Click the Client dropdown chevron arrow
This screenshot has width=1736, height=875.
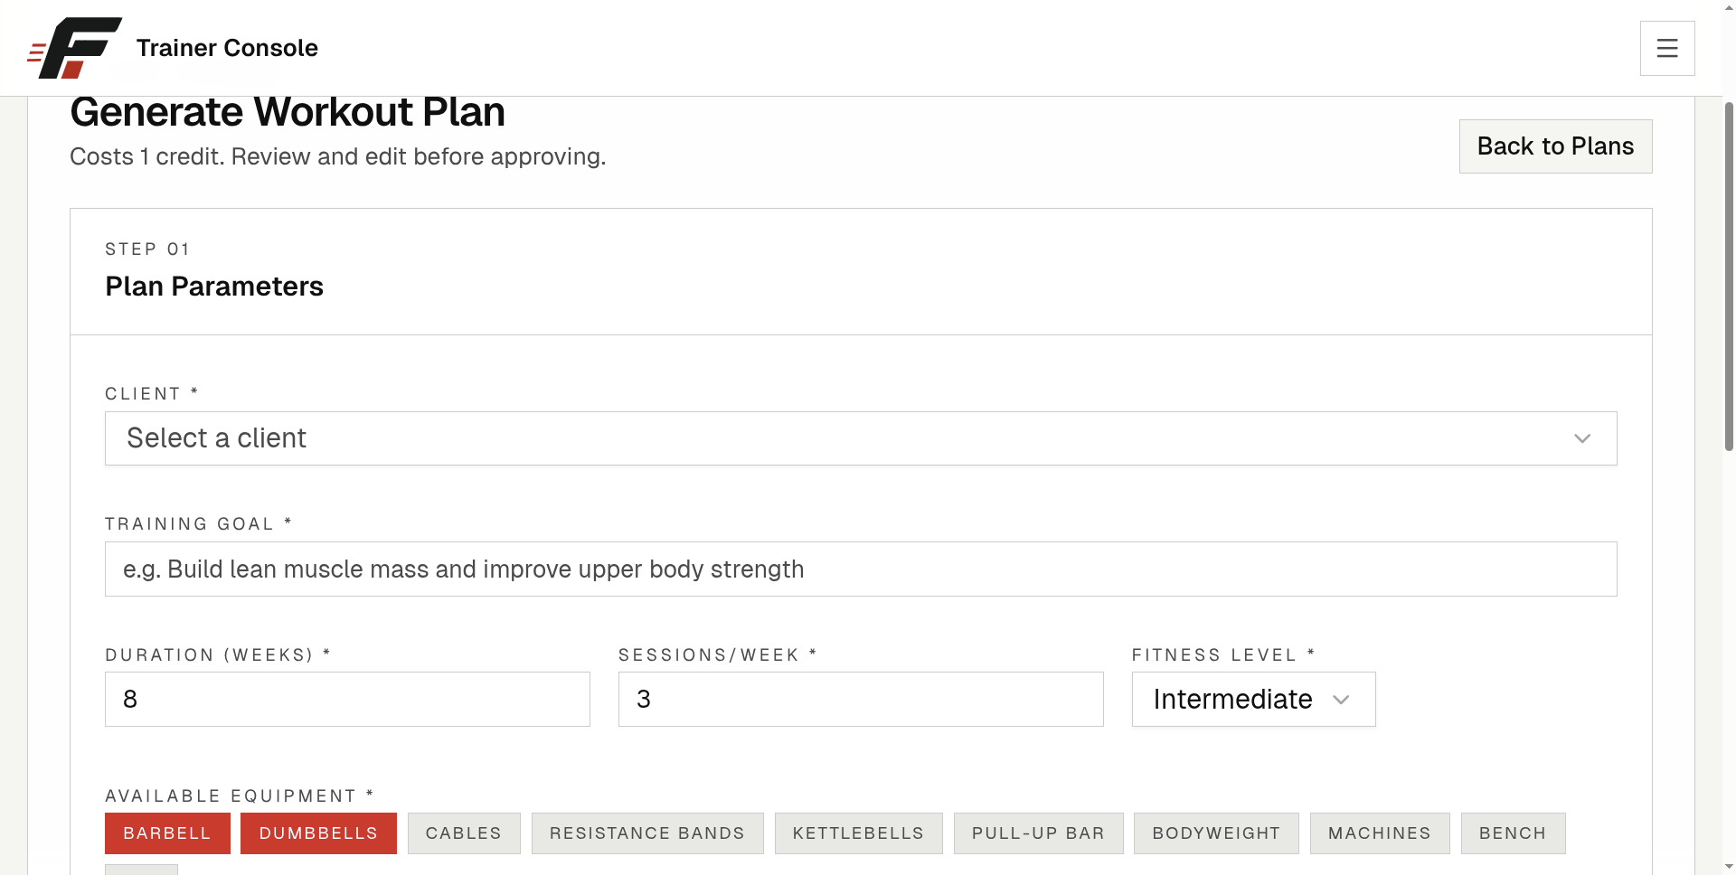pos(1581,438)
